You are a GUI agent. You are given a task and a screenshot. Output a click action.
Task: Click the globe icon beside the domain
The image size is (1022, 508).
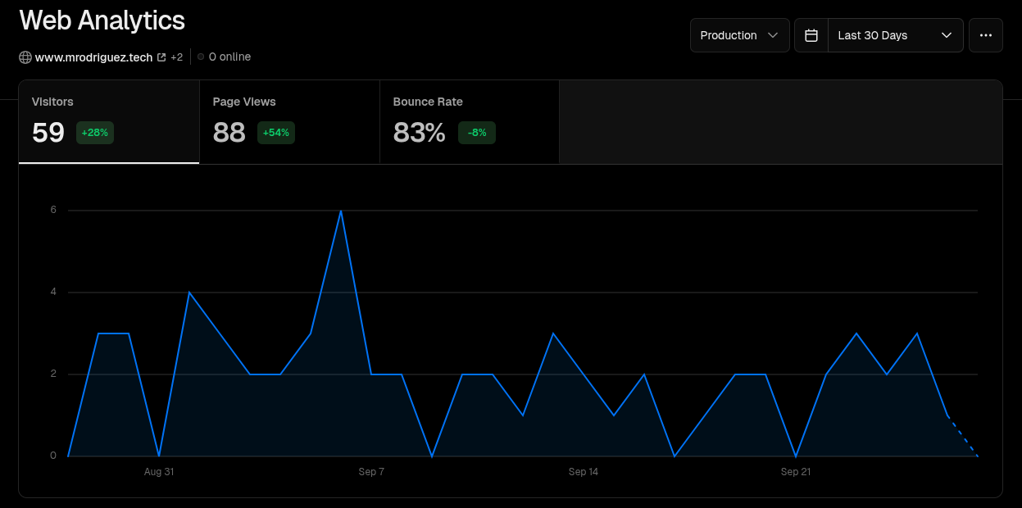pos(25,57)
